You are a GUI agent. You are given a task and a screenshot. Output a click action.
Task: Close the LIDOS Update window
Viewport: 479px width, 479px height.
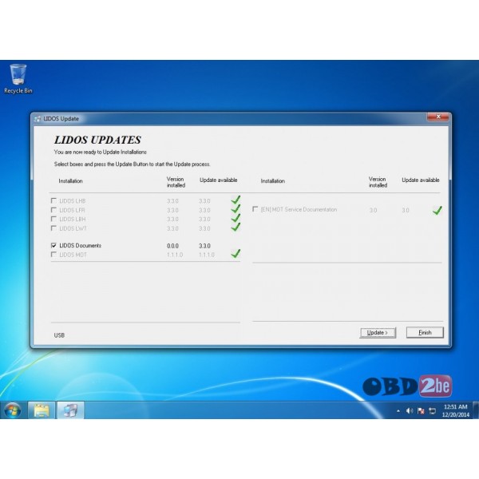(438, 117)
